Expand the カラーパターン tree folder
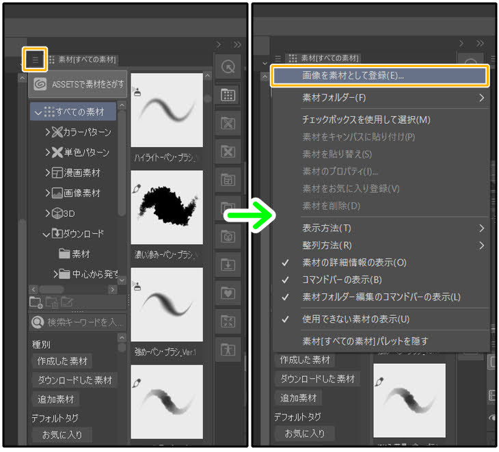The image size is (499, 452). click(47, 132)
